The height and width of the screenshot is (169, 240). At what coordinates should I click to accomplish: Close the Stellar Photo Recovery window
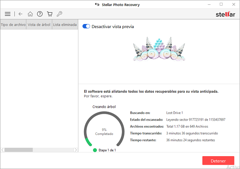[x=234, y=4]
